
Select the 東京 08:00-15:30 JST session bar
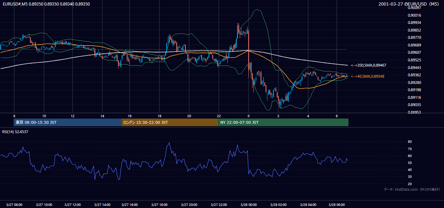point(67,122)
